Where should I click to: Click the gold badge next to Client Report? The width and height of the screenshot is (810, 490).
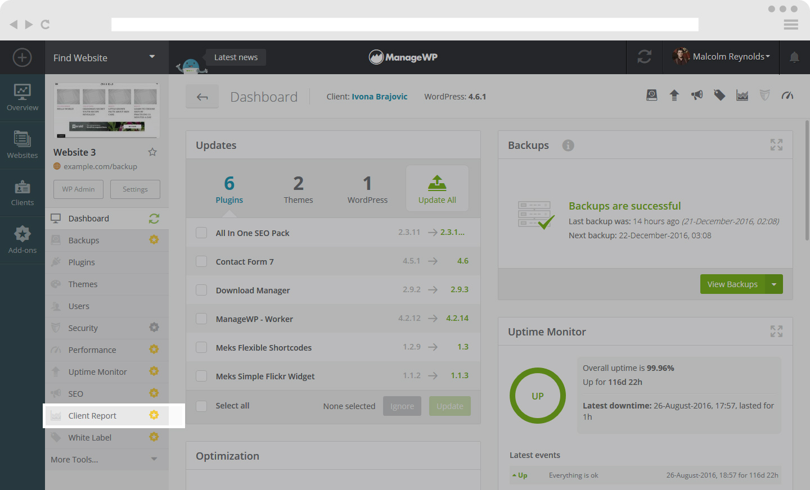pos(154,415)
